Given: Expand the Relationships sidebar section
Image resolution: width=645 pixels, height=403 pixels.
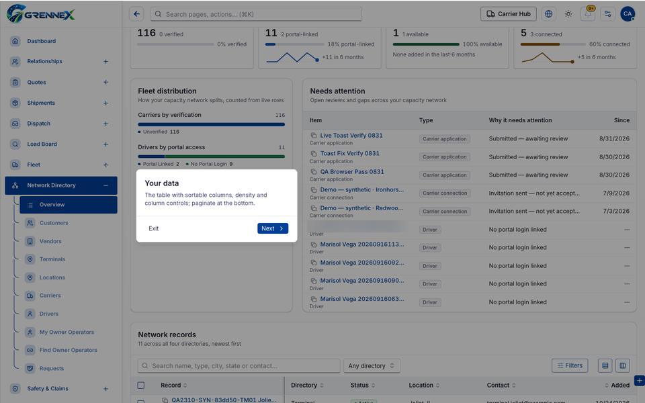Looking at the screenshot, I should tap(105, 61).
